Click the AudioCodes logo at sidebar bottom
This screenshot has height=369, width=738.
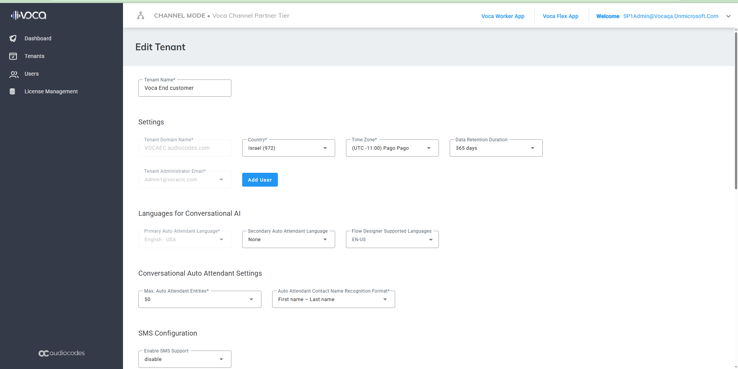[x=61, y=353]
